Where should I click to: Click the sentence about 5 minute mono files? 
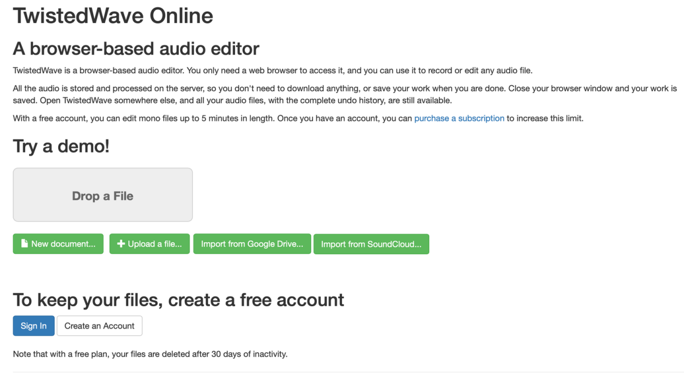click(144, 118)
